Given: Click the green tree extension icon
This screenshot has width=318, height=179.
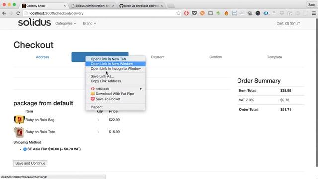Looking at the screenshot, I should [218, 13].
